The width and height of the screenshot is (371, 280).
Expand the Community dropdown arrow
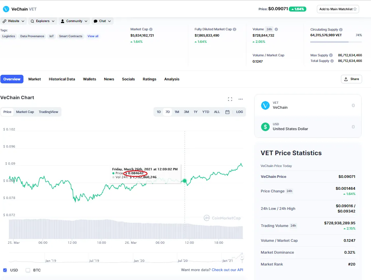coord(86,21)
